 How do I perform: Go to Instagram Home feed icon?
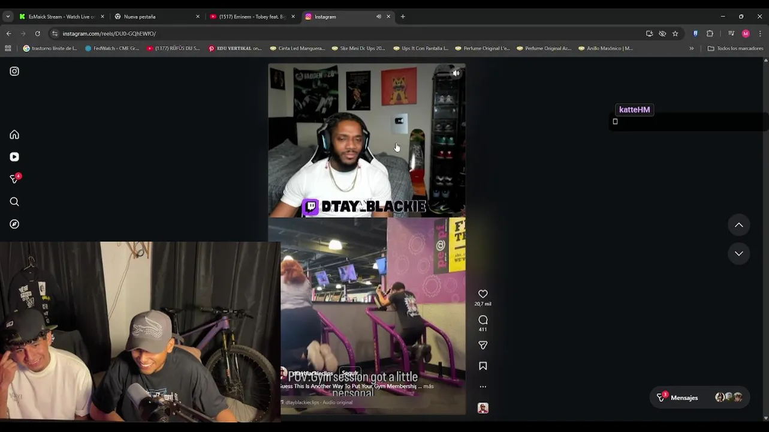click(14, 134)
